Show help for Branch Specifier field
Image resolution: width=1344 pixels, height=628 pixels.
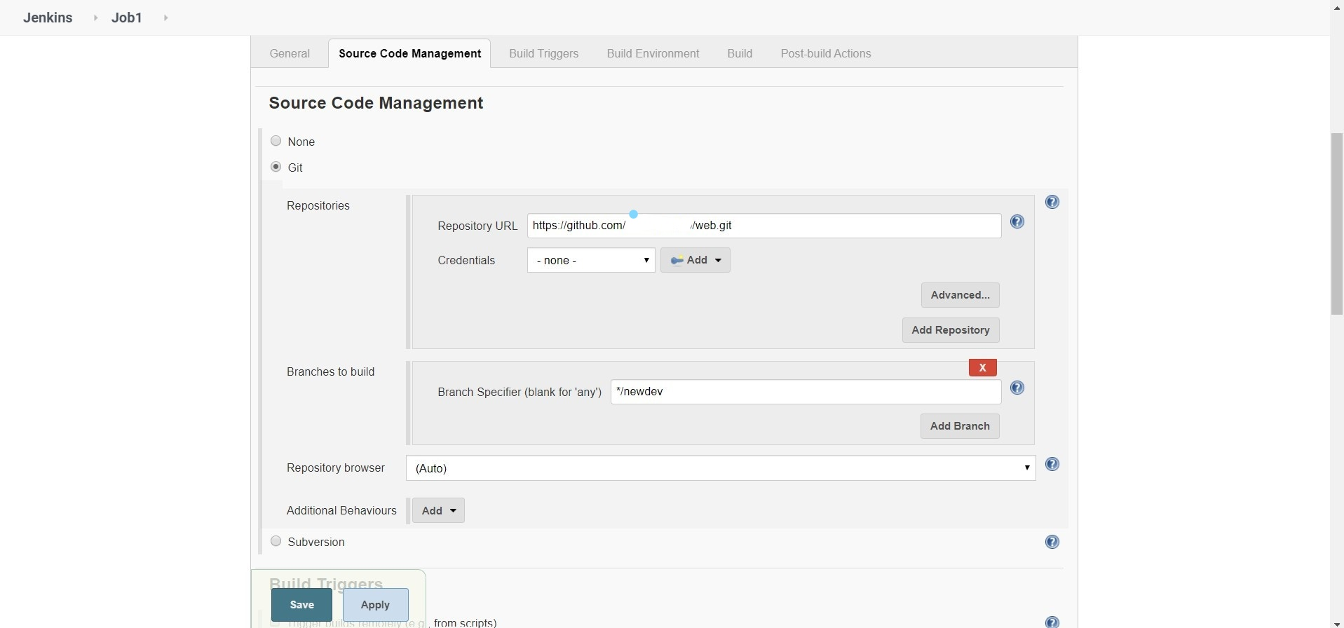pyautogui.click(x=1017, y=388)
